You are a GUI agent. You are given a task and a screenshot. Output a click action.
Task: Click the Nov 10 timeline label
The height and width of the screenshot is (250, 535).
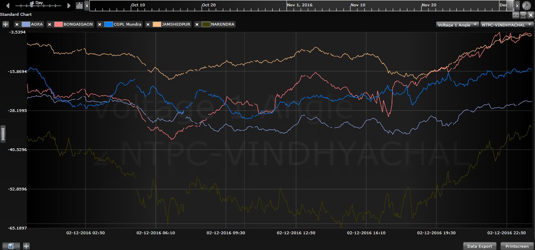click(358, 5)
